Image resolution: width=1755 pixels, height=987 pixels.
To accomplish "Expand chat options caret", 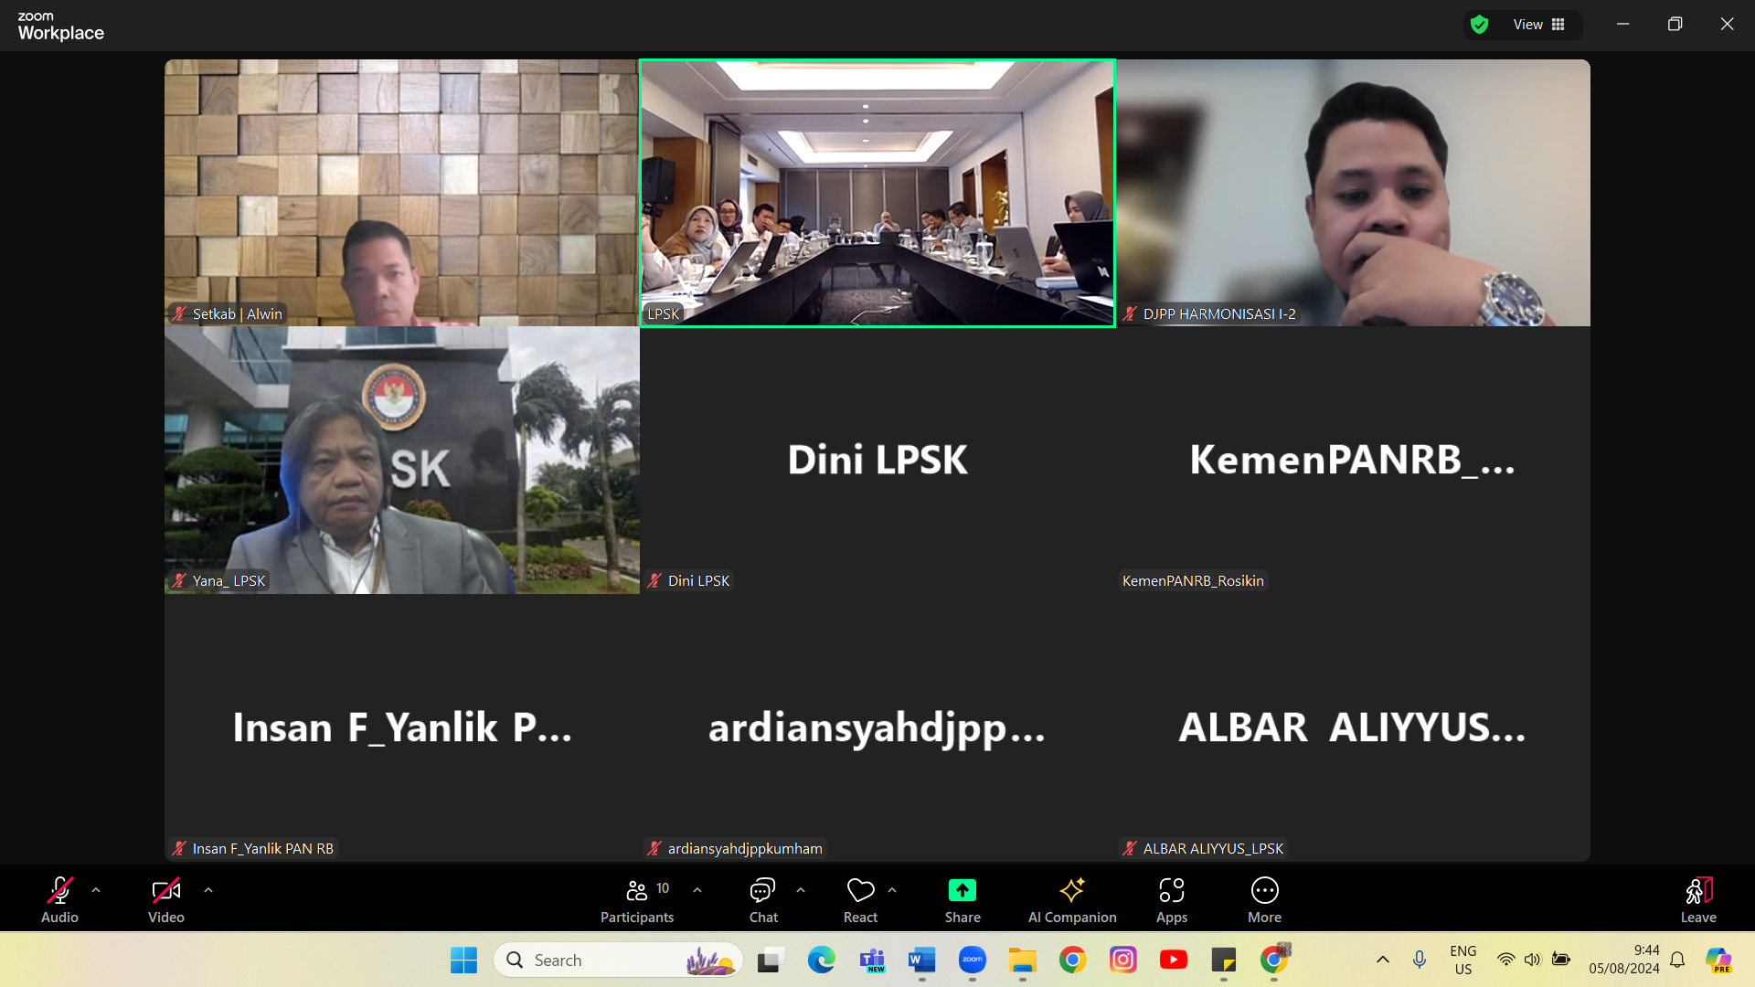I will 801,890.
